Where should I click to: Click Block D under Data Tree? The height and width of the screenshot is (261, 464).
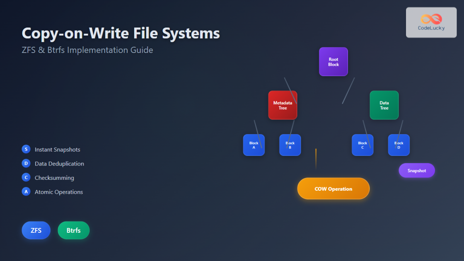click(399, 145)
